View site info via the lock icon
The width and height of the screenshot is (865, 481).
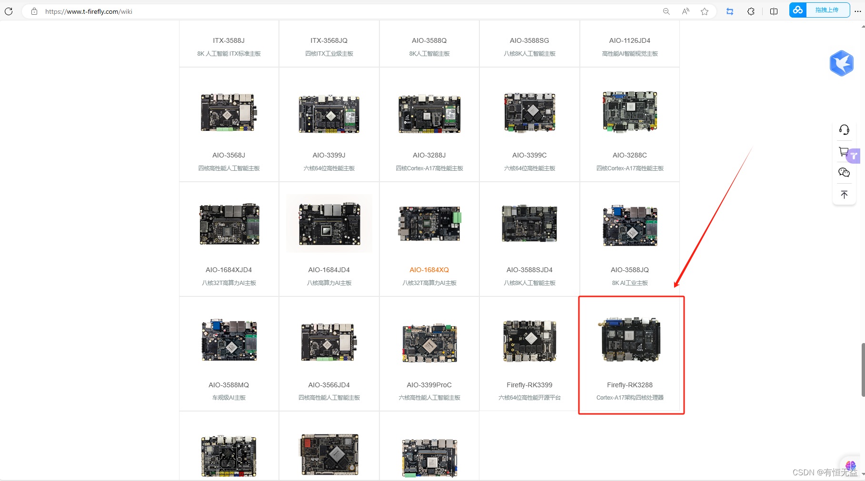[x=34, y=11]
